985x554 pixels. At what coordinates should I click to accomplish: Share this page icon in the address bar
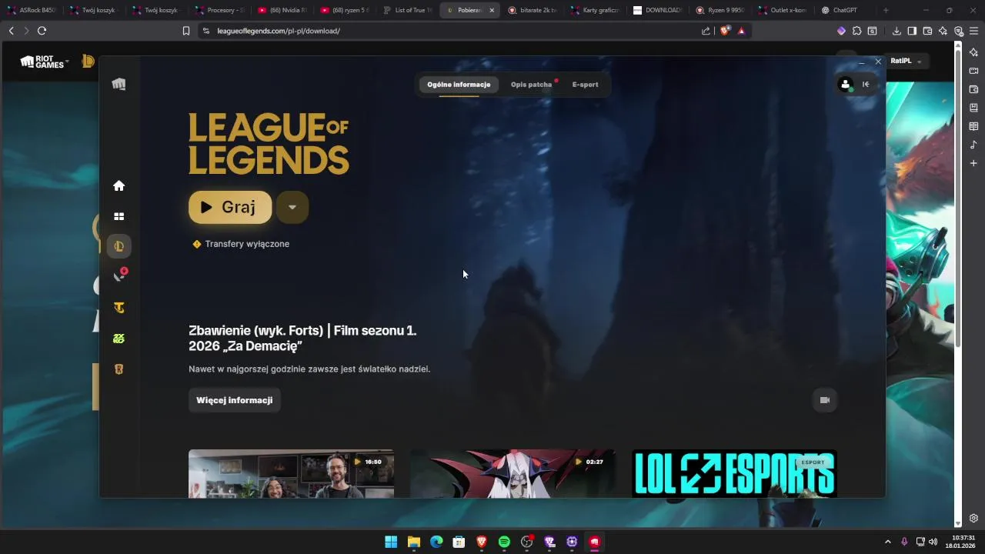(x=706, y=31)
